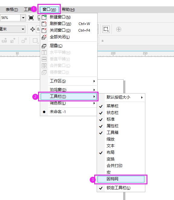This screenshot has width=174, height=200.
Task: Choose 刷新窗口(W) menu entry
Action: [69, 24]
